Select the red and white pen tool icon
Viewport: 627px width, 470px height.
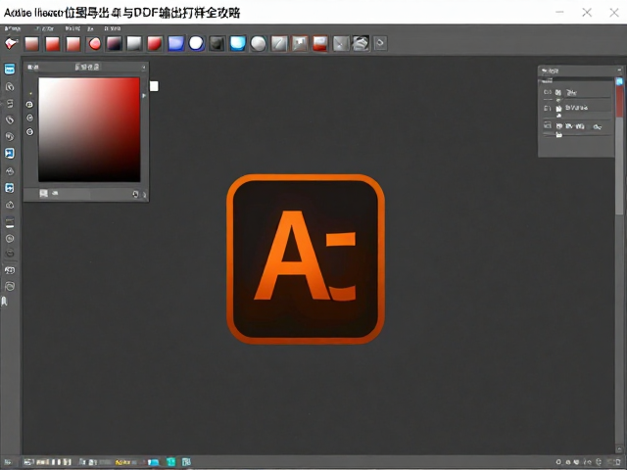11,43
